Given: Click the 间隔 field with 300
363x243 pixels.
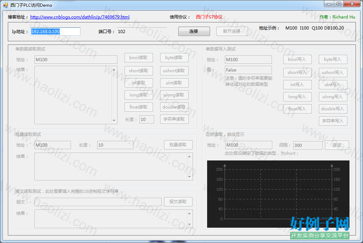Looking at the screenshot, I should 308,145.
